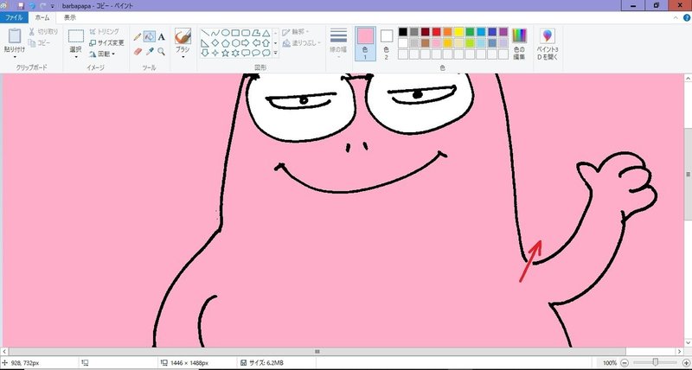Choose the Six-point star shape
This screenshot has height=370, width=692.
[x=235, y=53]
